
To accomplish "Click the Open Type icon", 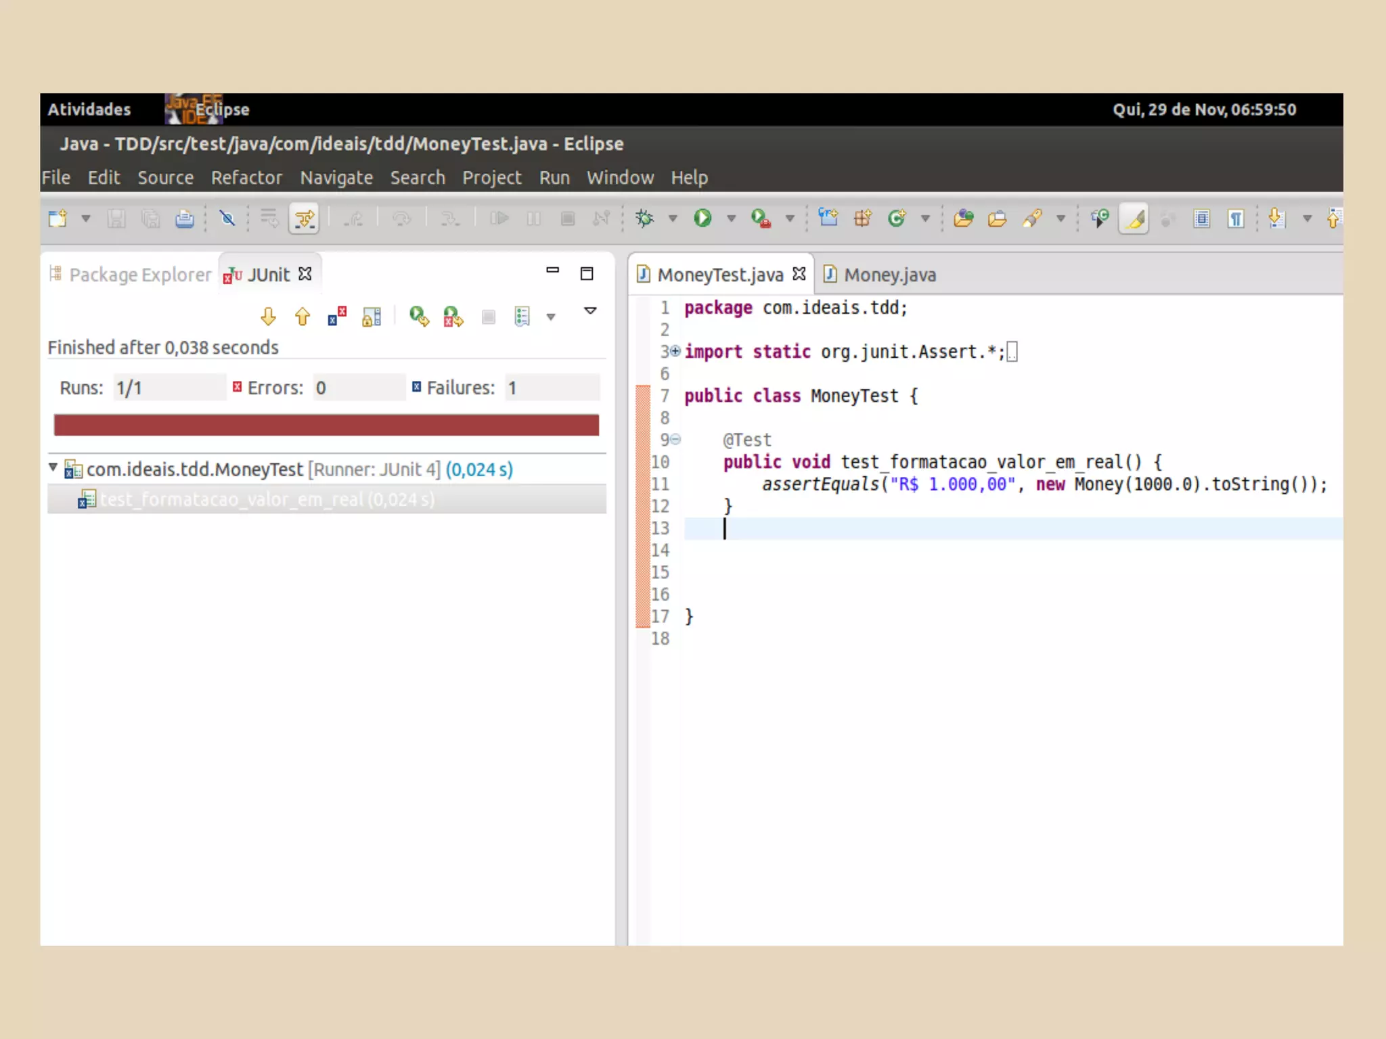I will 963,218.
